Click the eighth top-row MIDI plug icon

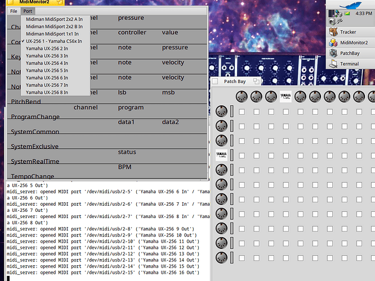345,97
